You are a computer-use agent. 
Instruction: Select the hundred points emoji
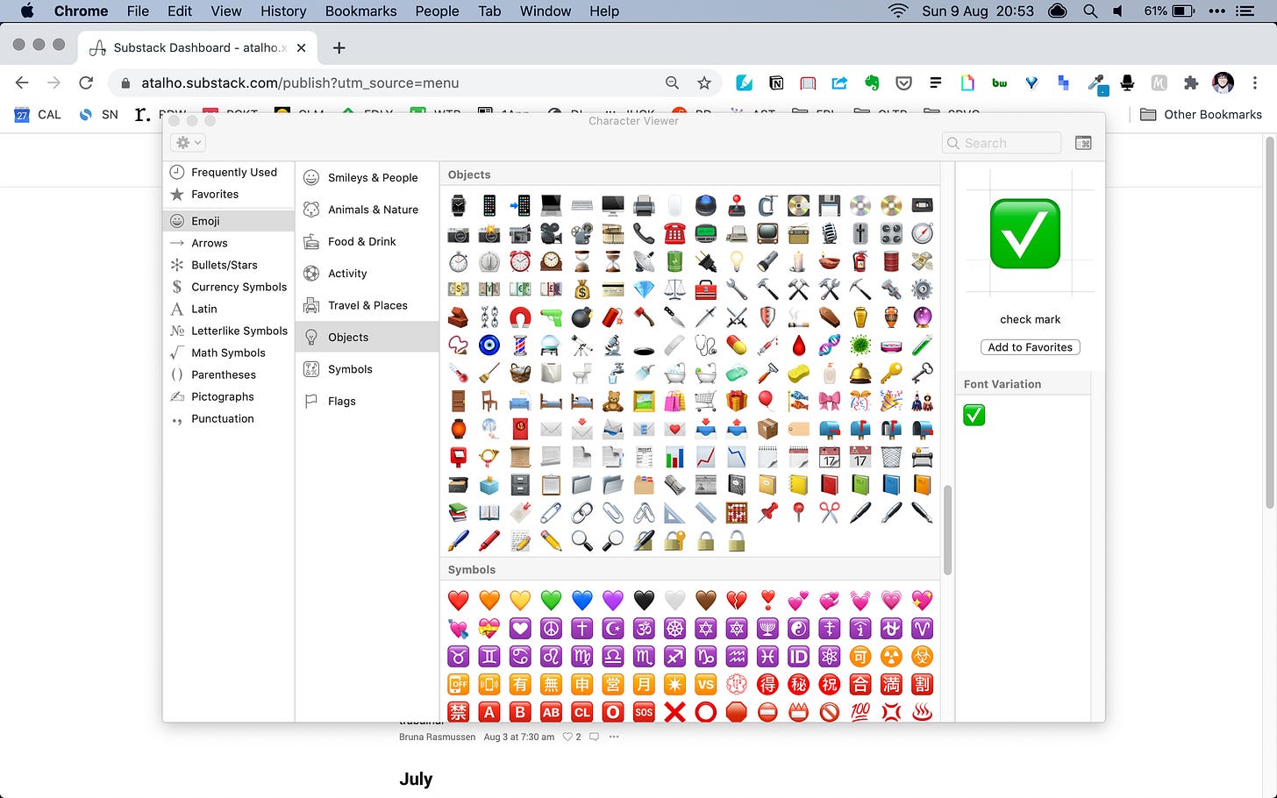(860, 712)
